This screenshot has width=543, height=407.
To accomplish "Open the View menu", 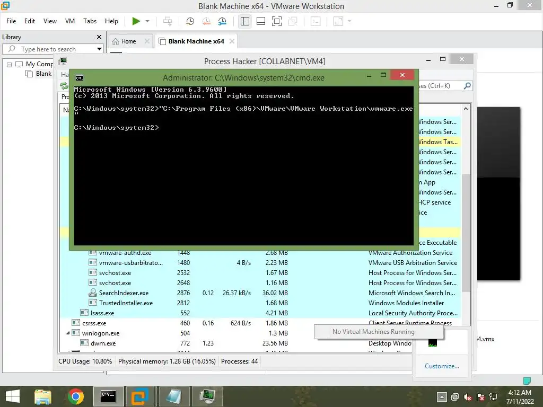I will [x=50, y=21].
